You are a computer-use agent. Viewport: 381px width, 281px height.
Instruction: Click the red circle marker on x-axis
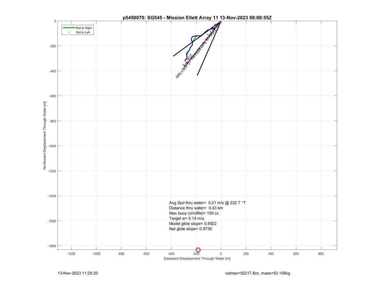pyautogui.click(x=198, y=250)
